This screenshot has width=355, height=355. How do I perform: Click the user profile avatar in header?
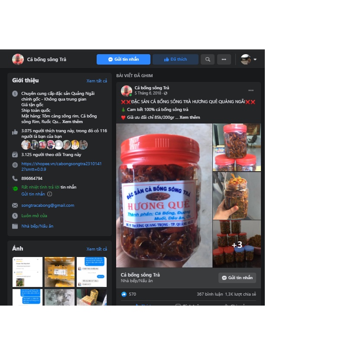(x=246, y=59)
